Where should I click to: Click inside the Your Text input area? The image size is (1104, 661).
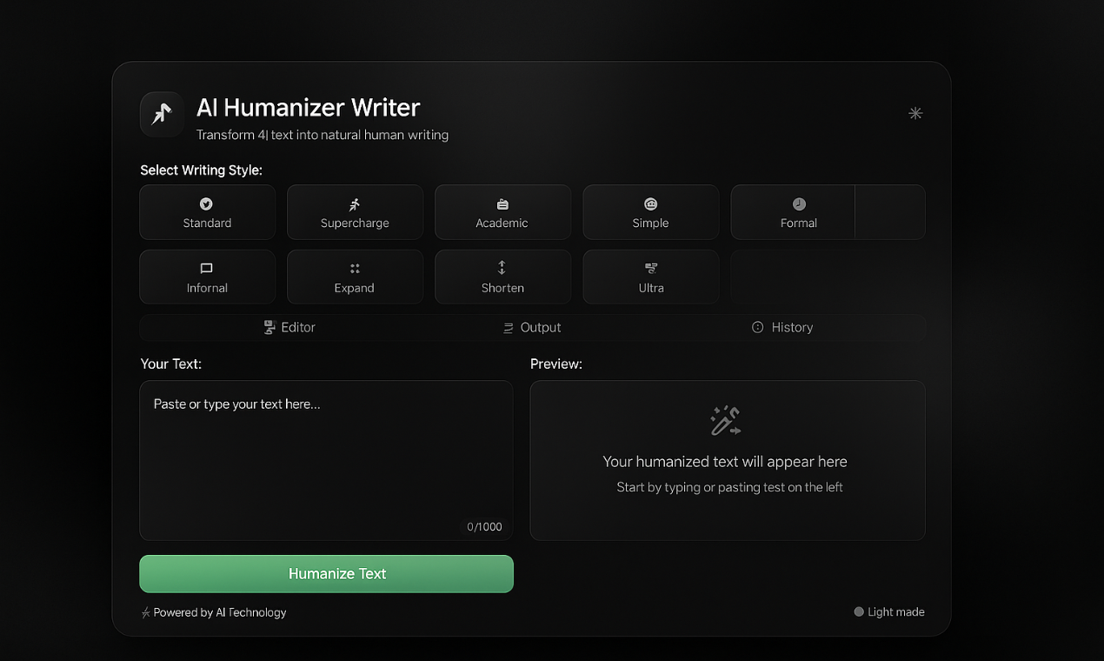coord(326,460)
